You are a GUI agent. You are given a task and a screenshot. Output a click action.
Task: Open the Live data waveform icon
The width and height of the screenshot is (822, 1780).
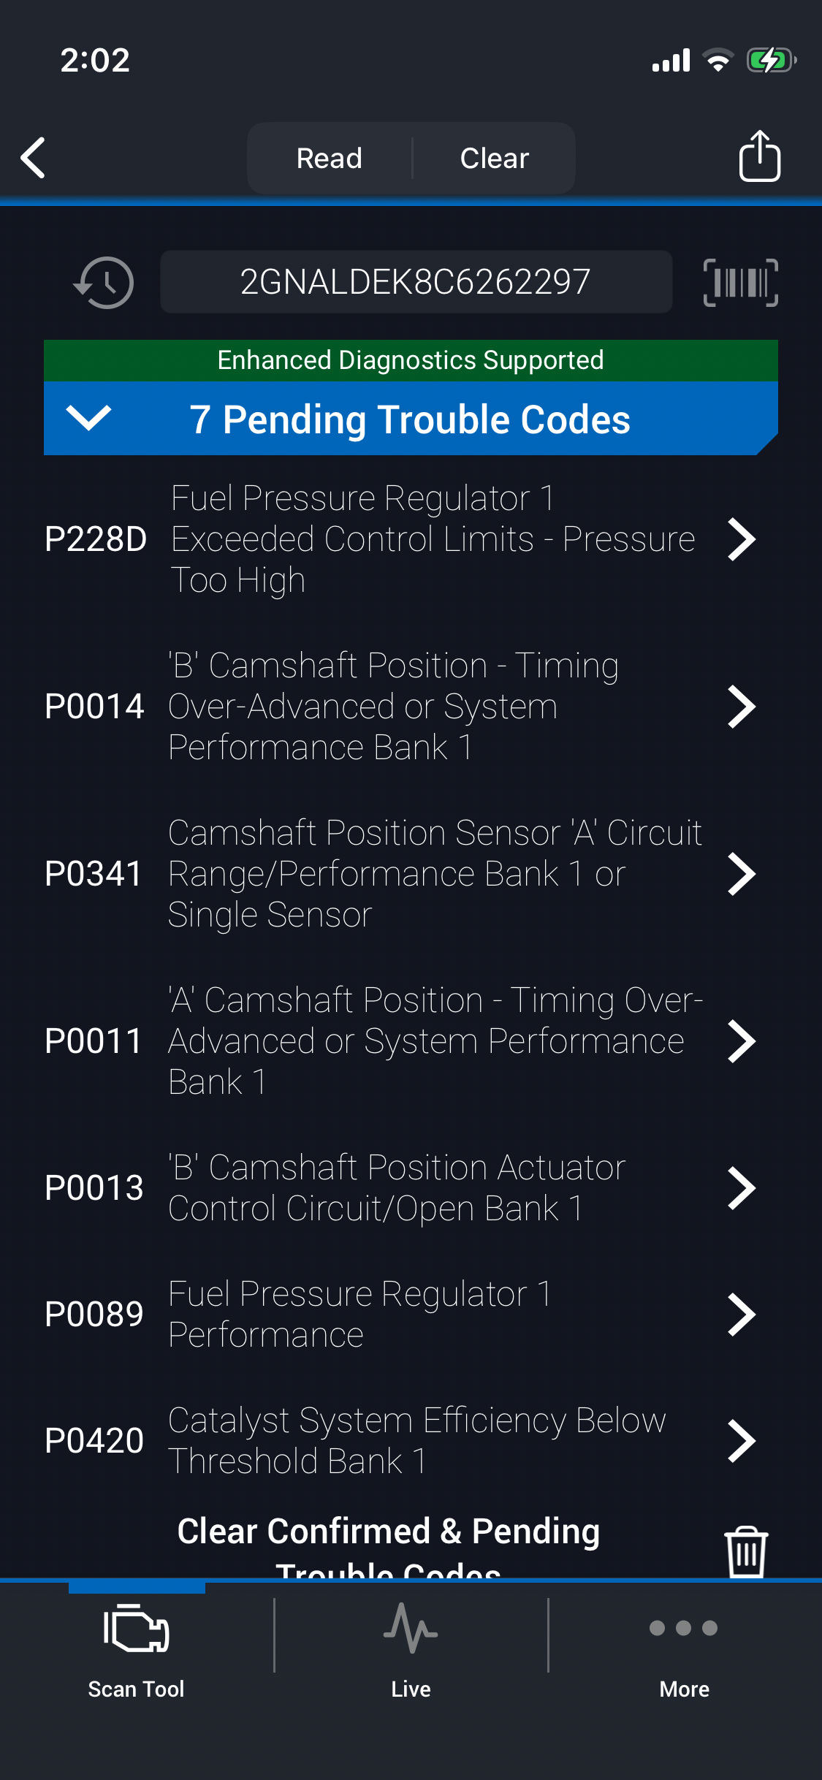(411, 1629)
